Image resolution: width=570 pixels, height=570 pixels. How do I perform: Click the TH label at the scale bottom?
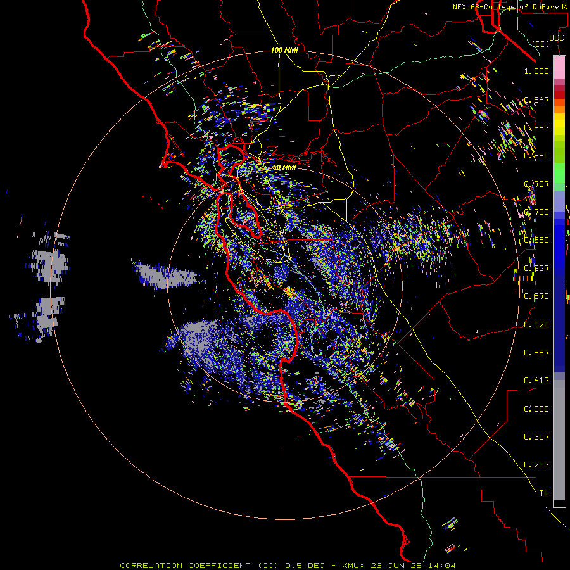(544, 493)
